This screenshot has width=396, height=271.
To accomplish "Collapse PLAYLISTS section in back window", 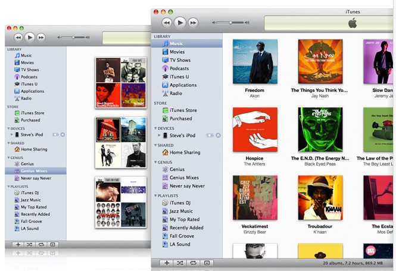I will pyautogui.click(x=8, y=186).
